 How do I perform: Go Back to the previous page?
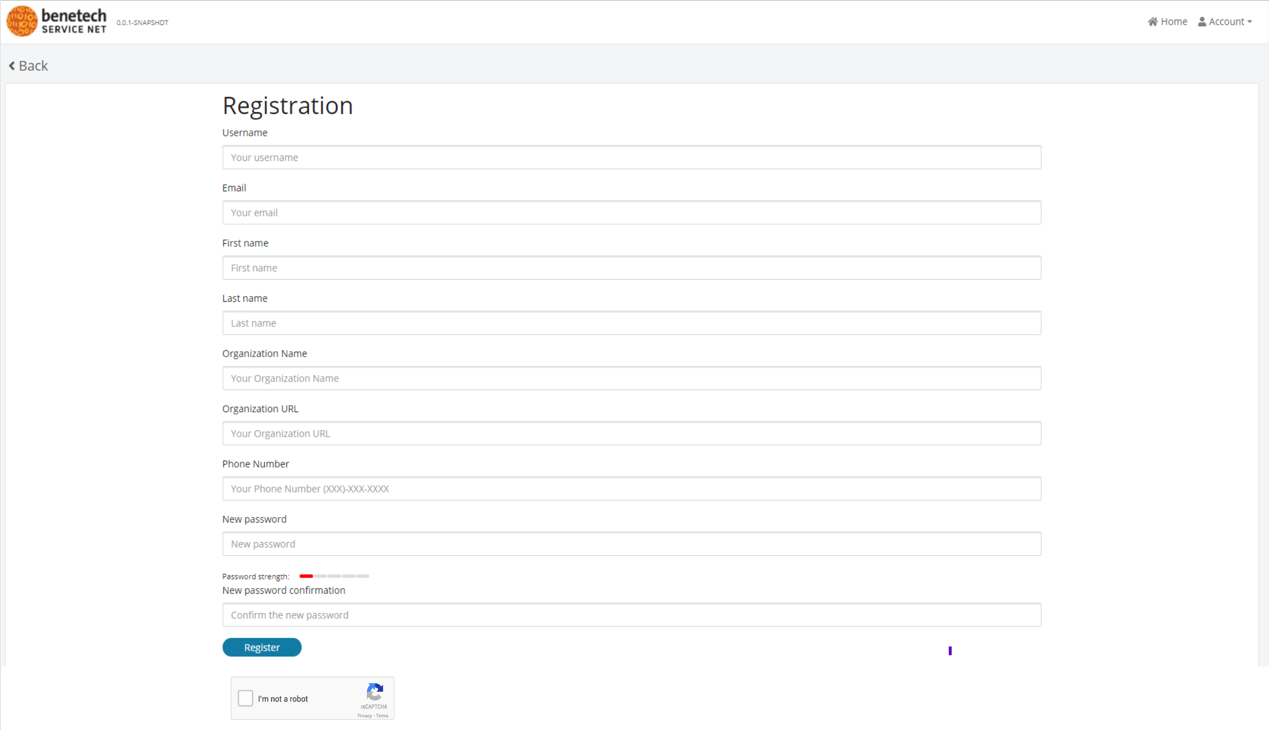click(x=28, y=66)
